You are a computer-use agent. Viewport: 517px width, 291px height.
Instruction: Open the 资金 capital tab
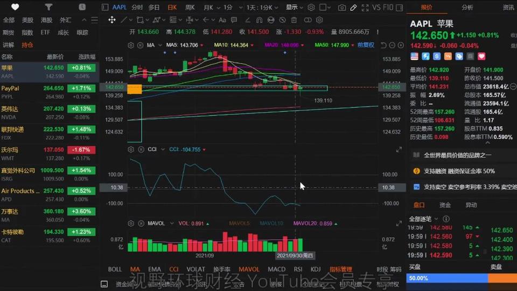click(x=445, y=205)
